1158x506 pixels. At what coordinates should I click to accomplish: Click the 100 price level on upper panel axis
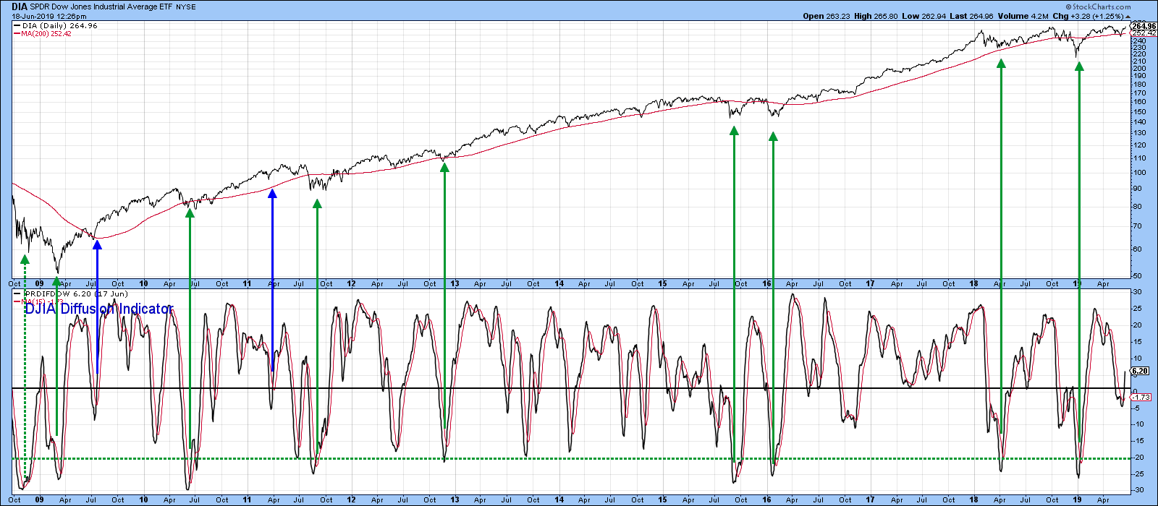(1138, 173)
